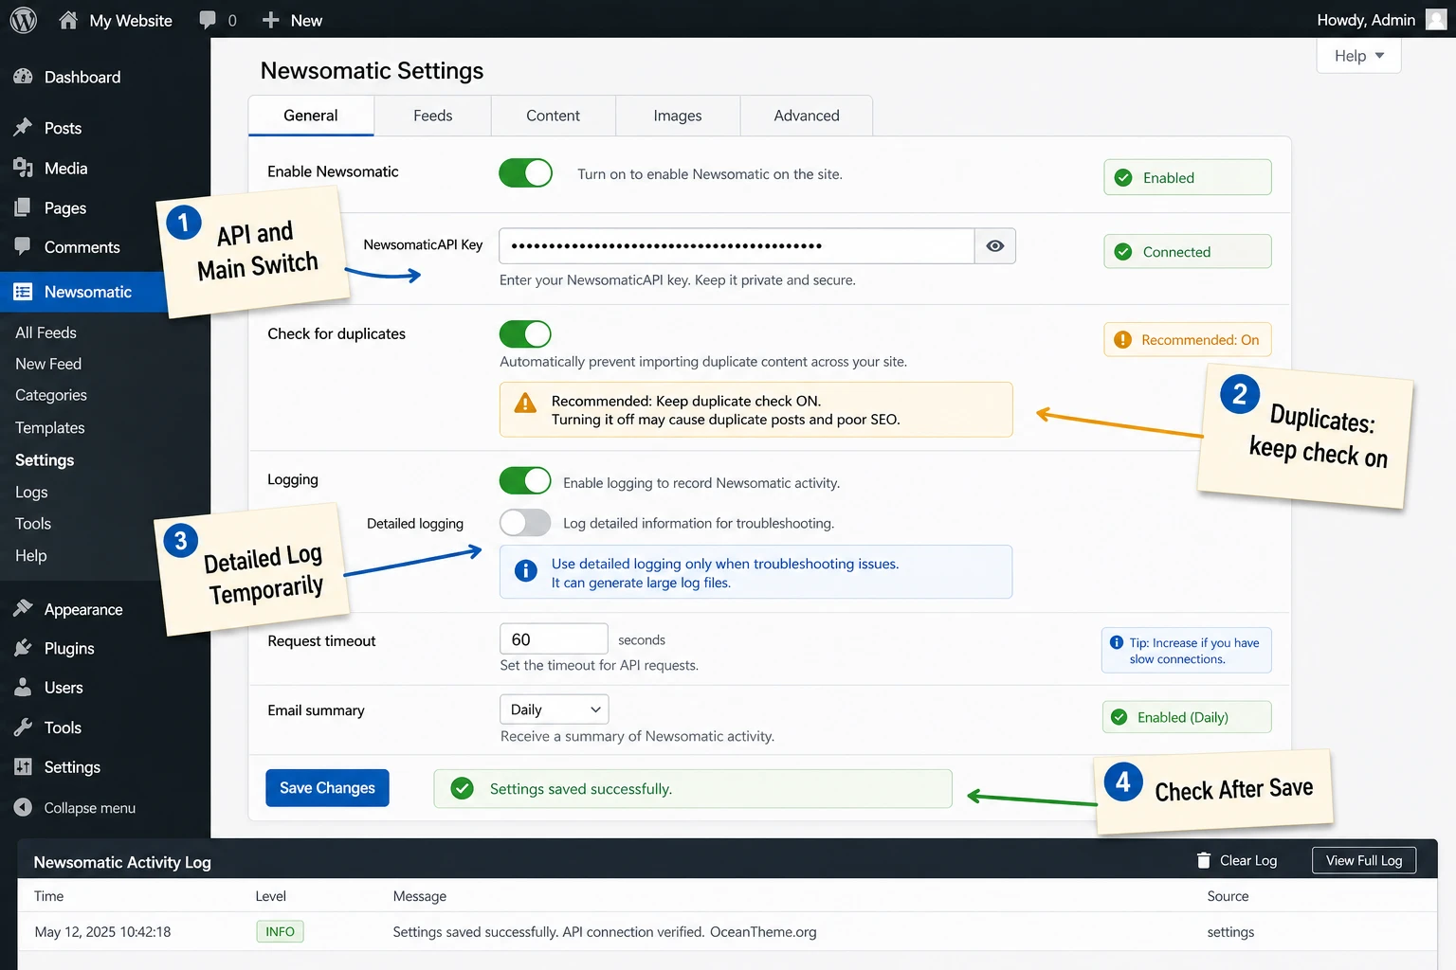
Task: Click the WordPress logo icon
Action: pos(23,20)
